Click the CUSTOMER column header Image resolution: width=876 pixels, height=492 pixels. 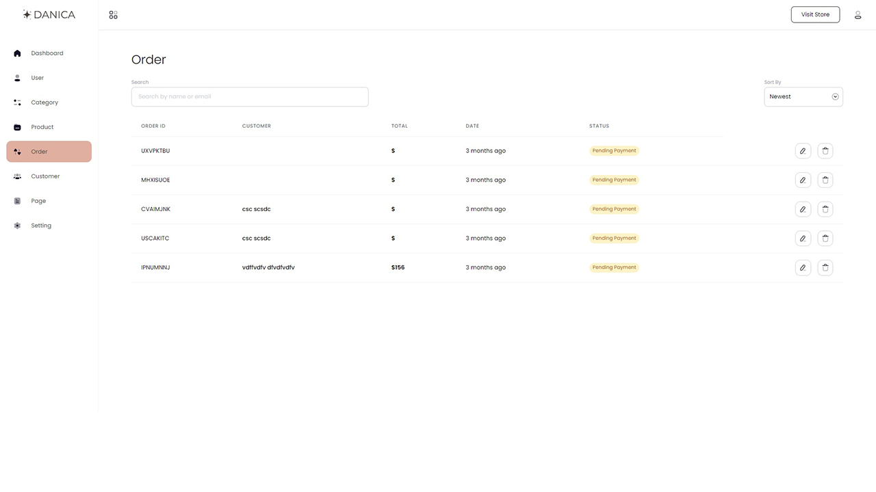[257, 126]
